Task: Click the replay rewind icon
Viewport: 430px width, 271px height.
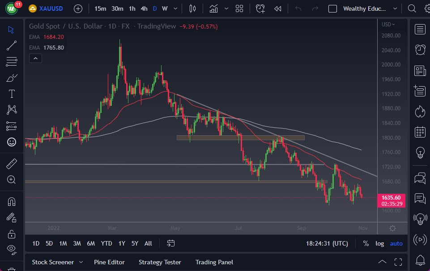Action: tap(278, 8)
